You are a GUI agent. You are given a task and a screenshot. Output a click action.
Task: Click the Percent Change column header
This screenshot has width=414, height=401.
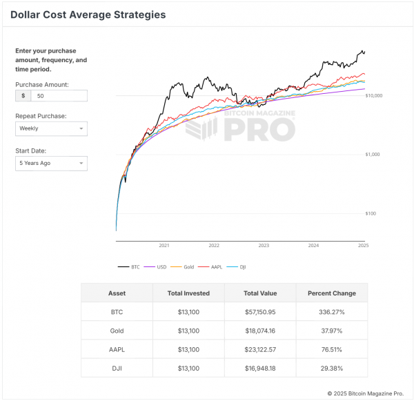332,293
